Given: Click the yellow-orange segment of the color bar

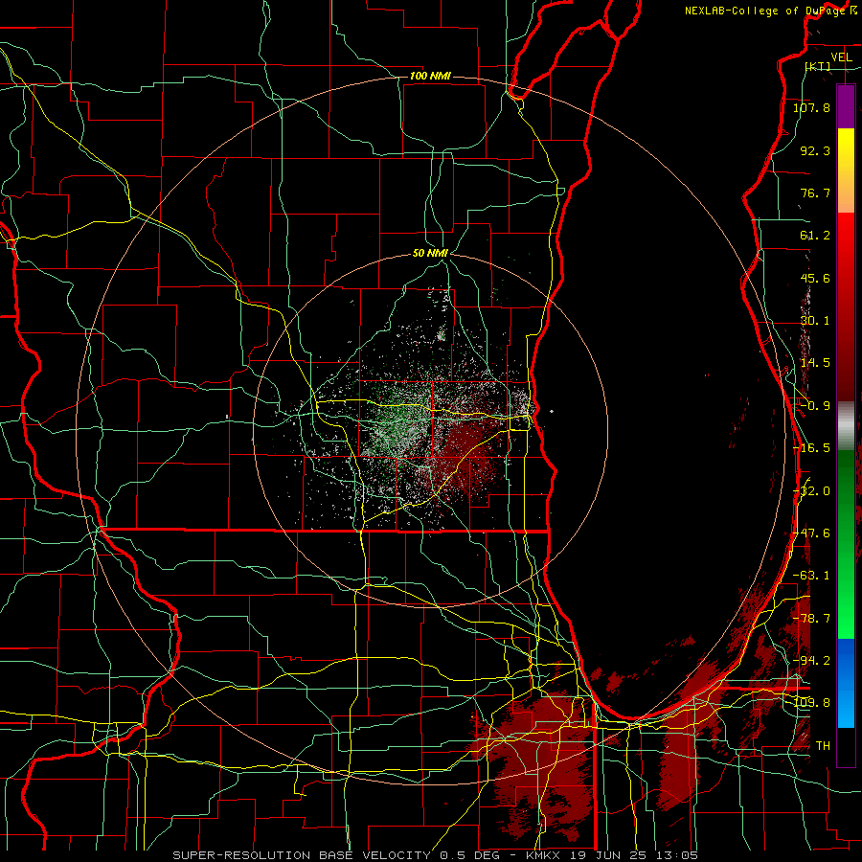Looking at the screenshot, I should pos(846,170).
